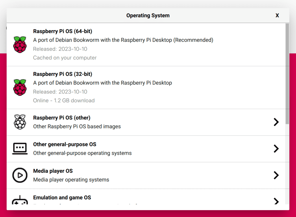Click the outlined raspberry icon for Raspberry Pi OS (other)
Screen dimensions: 296x217
pos(20,122)
